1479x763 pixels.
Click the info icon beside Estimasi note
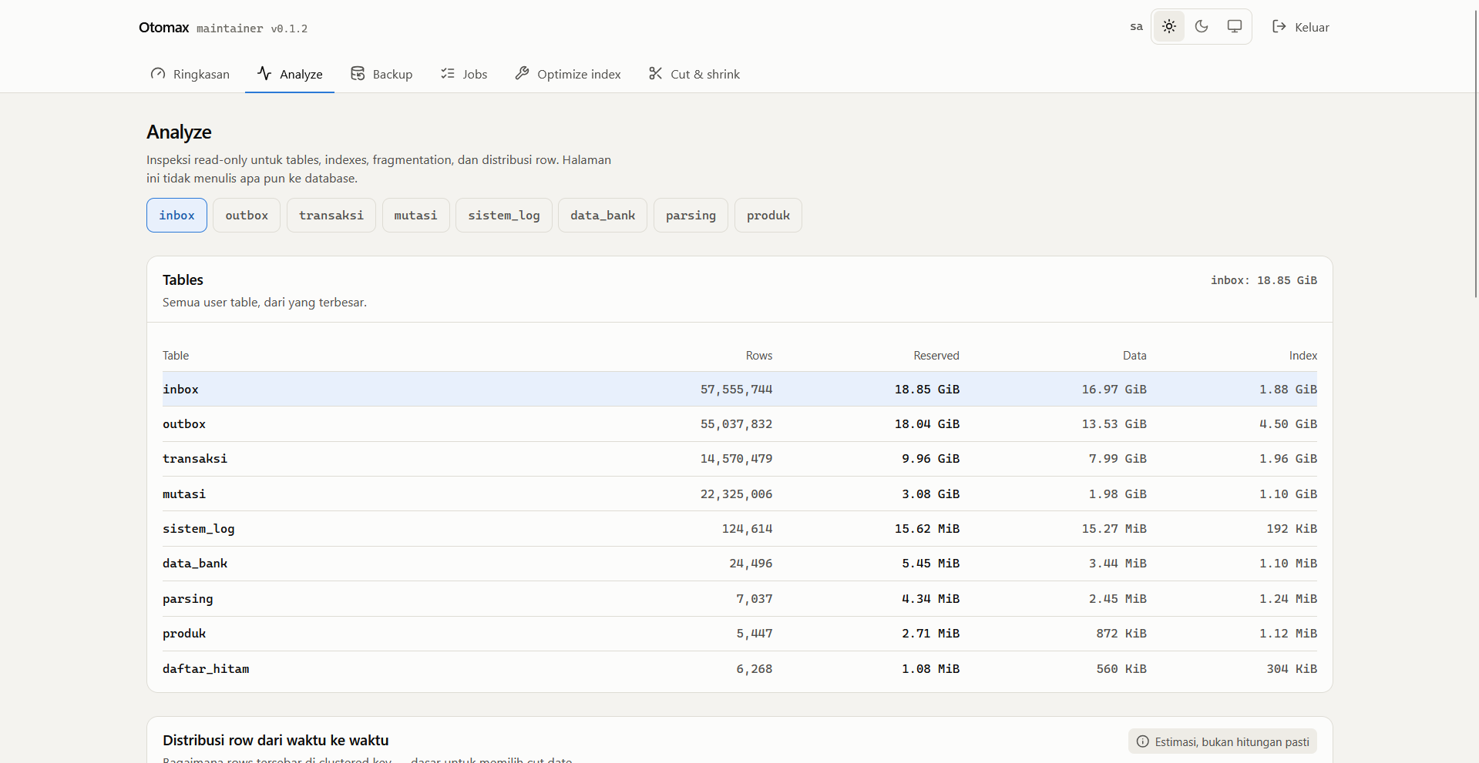1143,741
